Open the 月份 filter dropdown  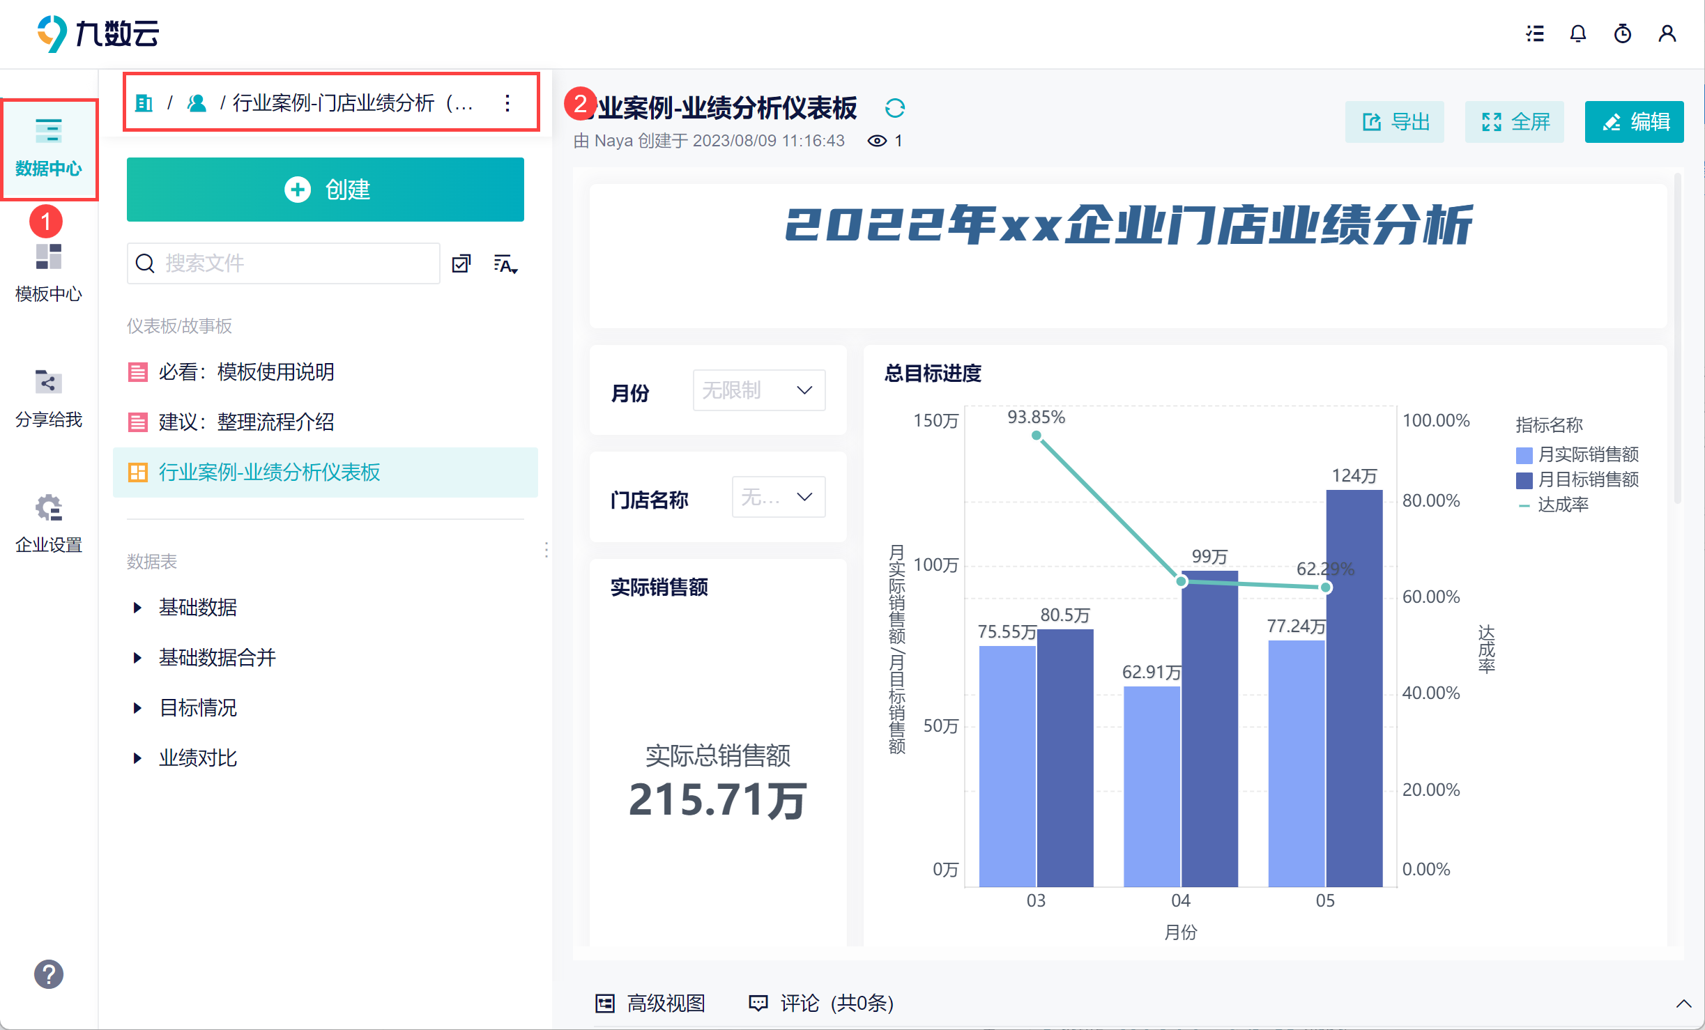759,390
